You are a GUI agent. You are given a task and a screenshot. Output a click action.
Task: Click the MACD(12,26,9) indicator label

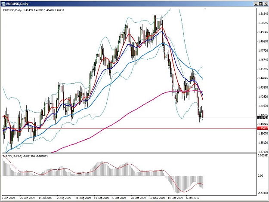point(25,156)
